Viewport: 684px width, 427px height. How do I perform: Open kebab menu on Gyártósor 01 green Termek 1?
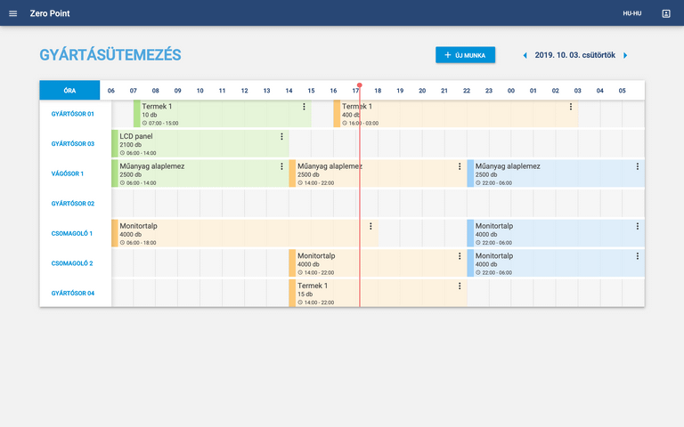pyautogui.click(x=304, y=107)
